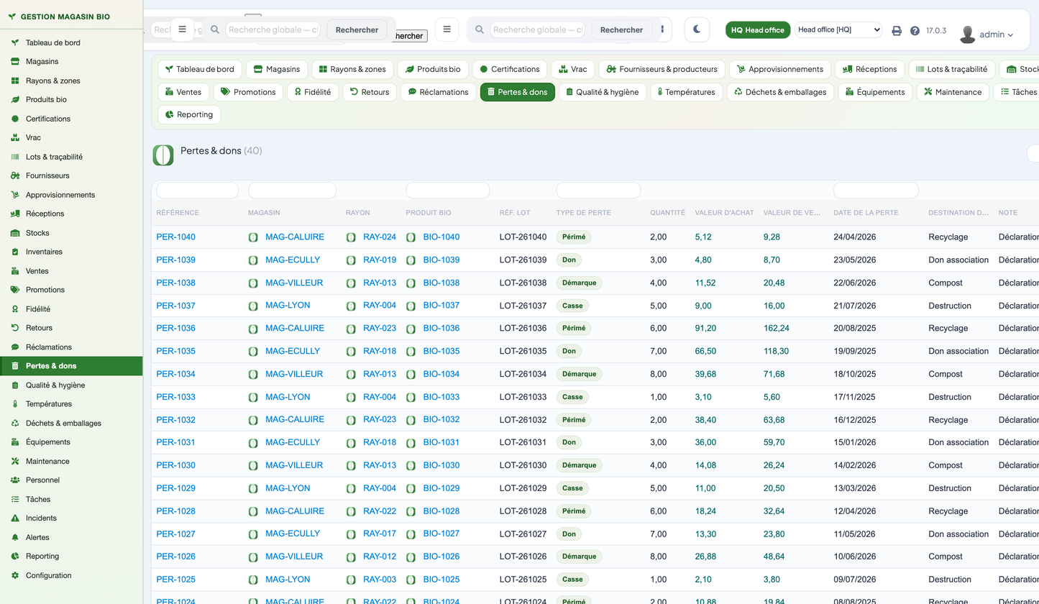Image resolution: width=1039 pixels, height=604 pixels.
Task: Switch to the Qualité & hygiène tab in the tab strip
Action: [603, 92]
